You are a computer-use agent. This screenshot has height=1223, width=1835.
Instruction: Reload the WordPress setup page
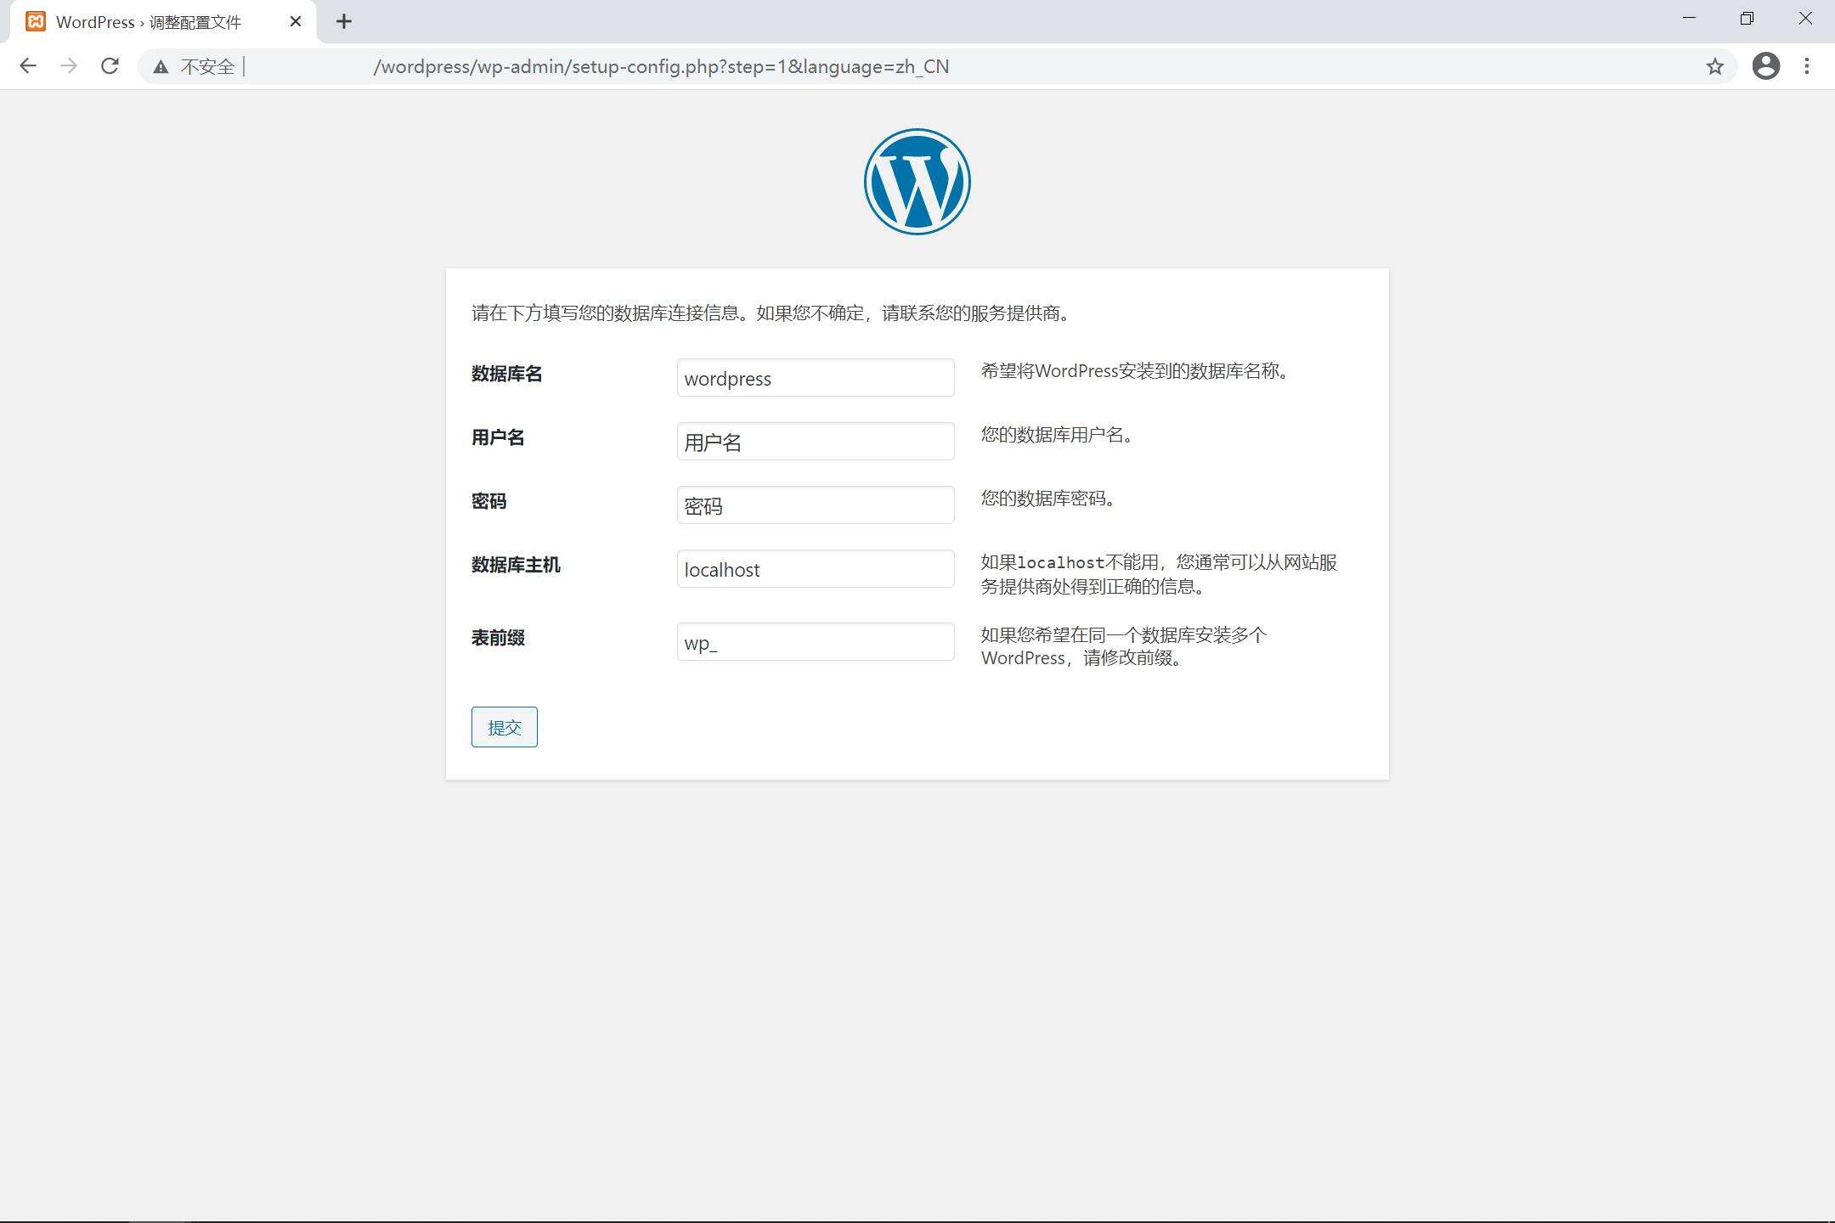110,66
